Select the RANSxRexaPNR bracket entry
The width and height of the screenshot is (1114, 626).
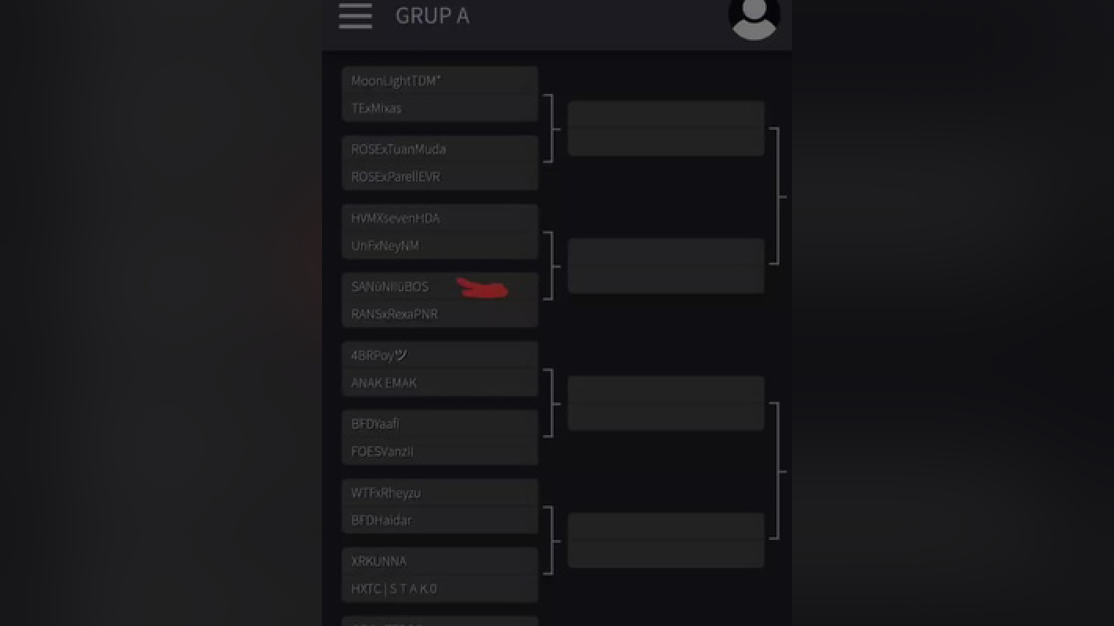click(439, 314)
